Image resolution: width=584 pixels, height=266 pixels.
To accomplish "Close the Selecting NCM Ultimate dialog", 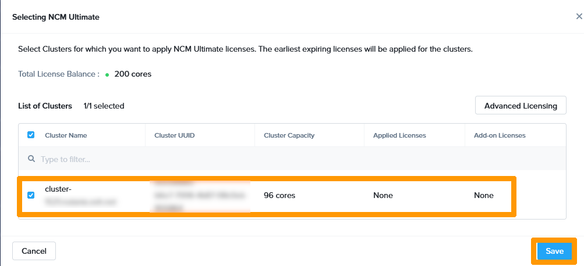I will click(x=579, y=16).
